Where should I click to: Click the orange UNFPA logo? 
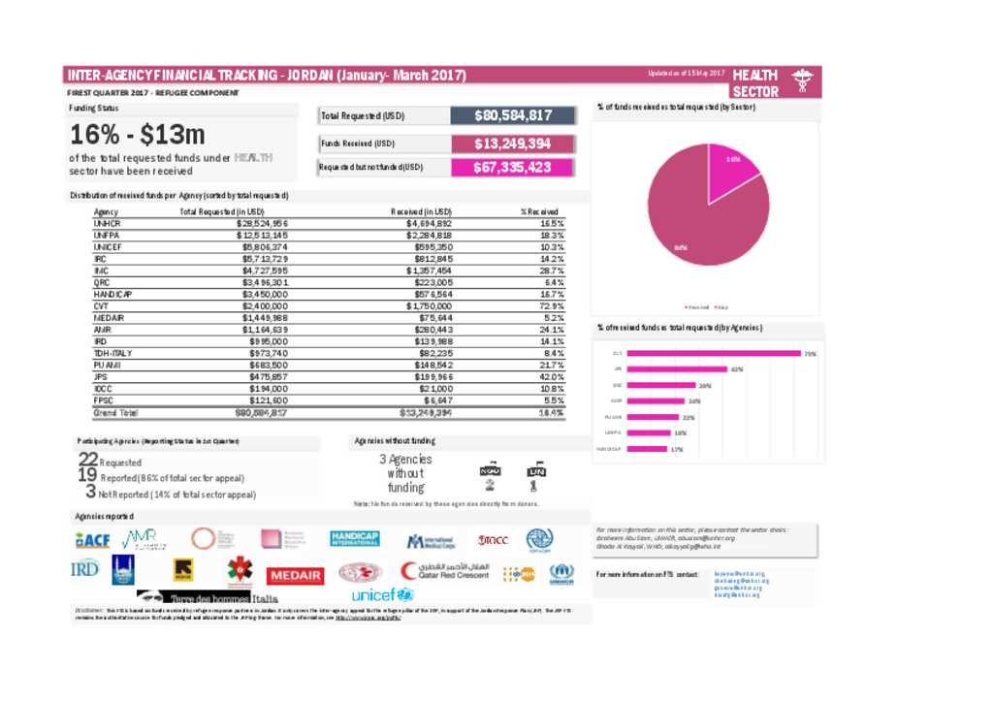pyautogui.click(x=519, y=574)
